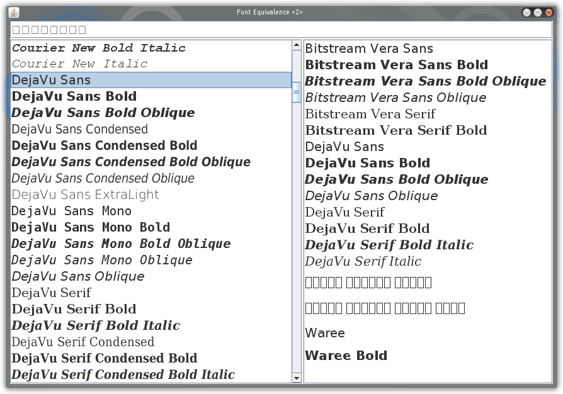
Task: Select DejaVu Serif Italic in the right list
Action: click(428, 261)
